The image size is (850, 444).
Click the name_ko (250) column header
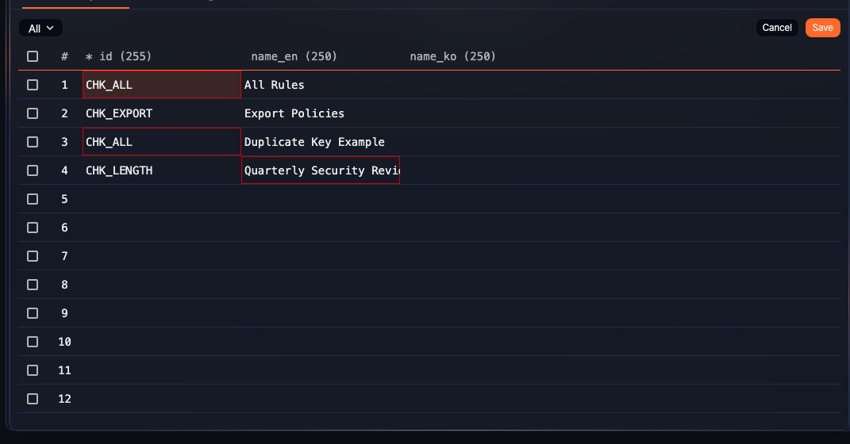pyautogui.click(x=452, y=56)
